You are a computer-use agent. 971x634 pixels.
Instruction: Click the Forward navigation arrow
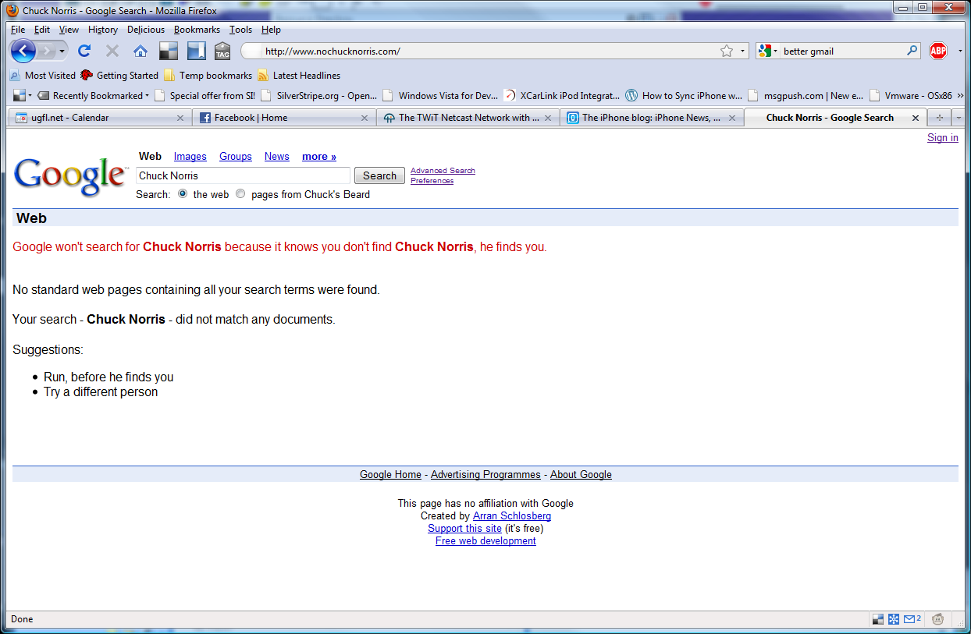pos(47,51)
